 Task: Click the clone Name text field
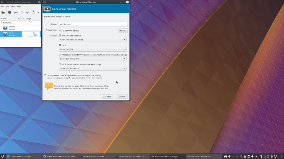[93, 24]
